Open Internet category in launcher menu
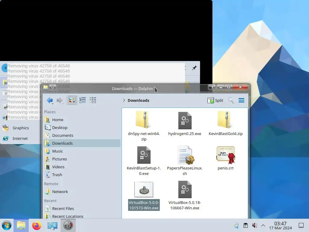This screenshot has width=309, height=232. (21, 138)
